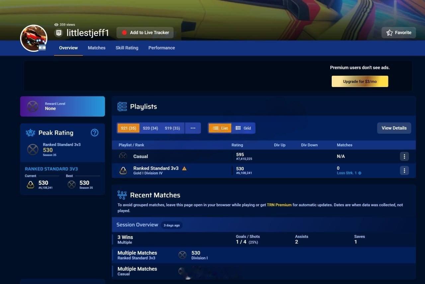This screenshot has width=425, height=284.
Task: Switch to the Matches tab
Action: pyautogui.click(x=97, y=48)
